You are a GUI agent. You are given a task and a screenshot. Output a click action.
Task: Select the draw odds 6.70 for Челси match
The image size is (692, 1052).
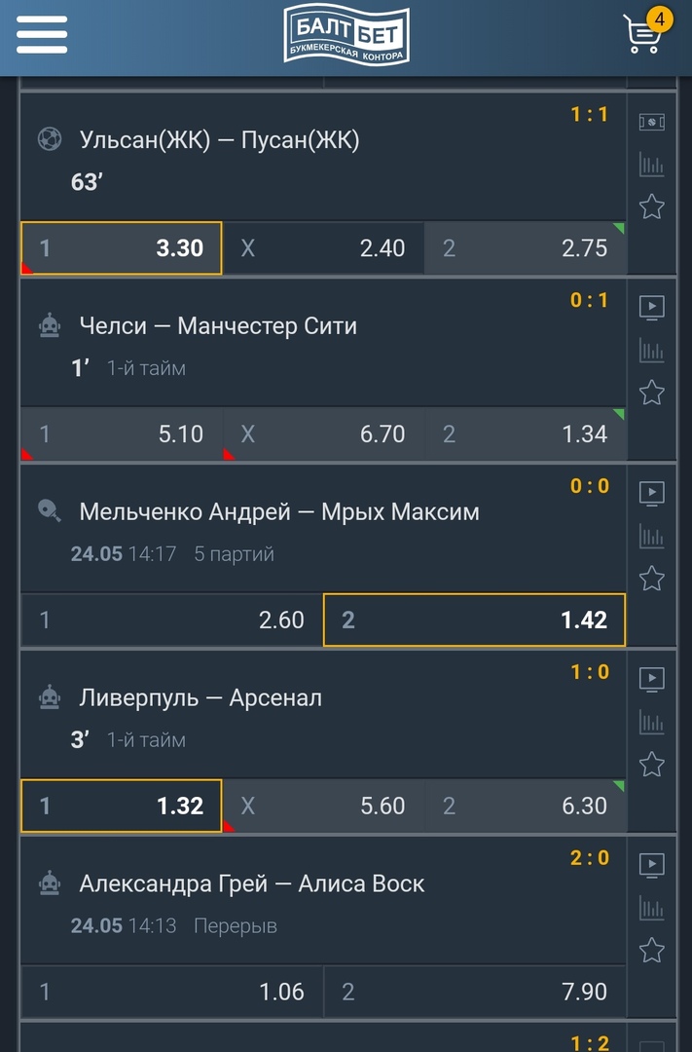(x=323, y=434)
